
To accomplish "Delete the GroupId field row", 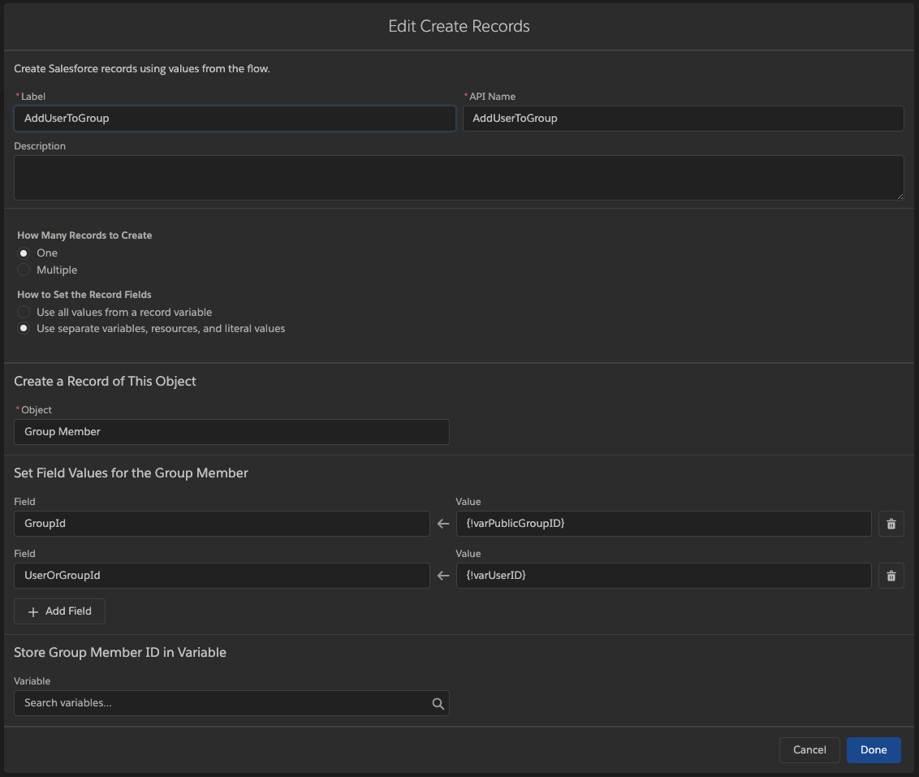I will click(891, 524).
